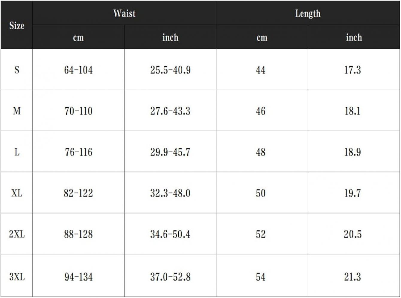The width and height of the screenshot is (401, 298).
Task: Select the XL row label
Action: pyautogui.click(x=17, y=193)
